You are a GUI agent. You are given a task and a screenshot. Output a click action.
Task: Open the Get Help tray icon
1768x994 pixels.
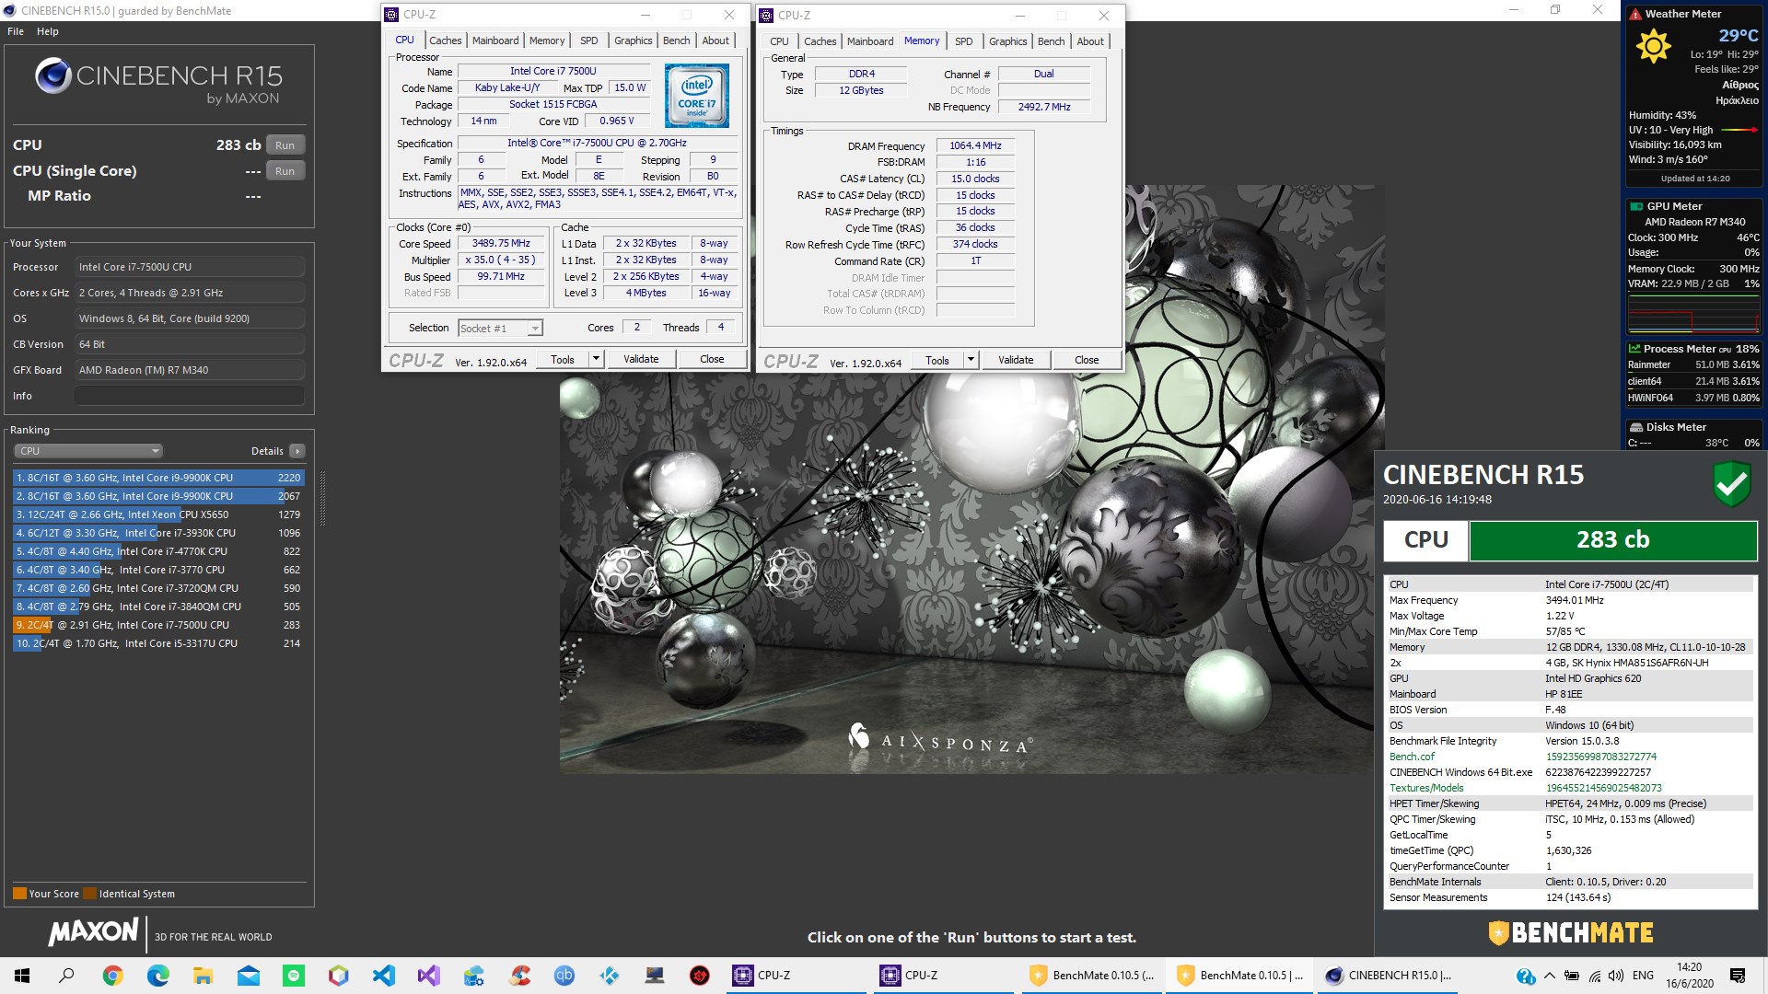(x=1526, y=976)
